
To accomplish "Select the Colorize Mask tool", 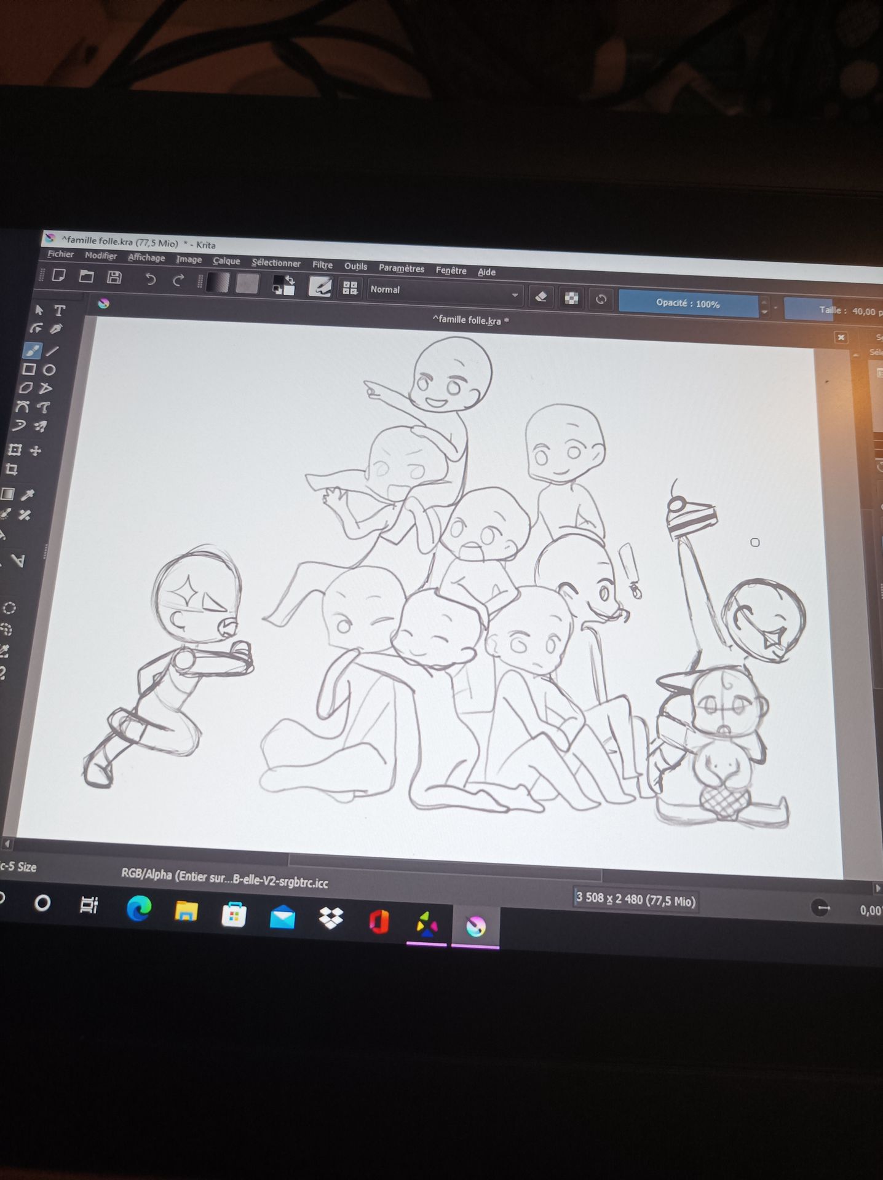I will point(5,514).
